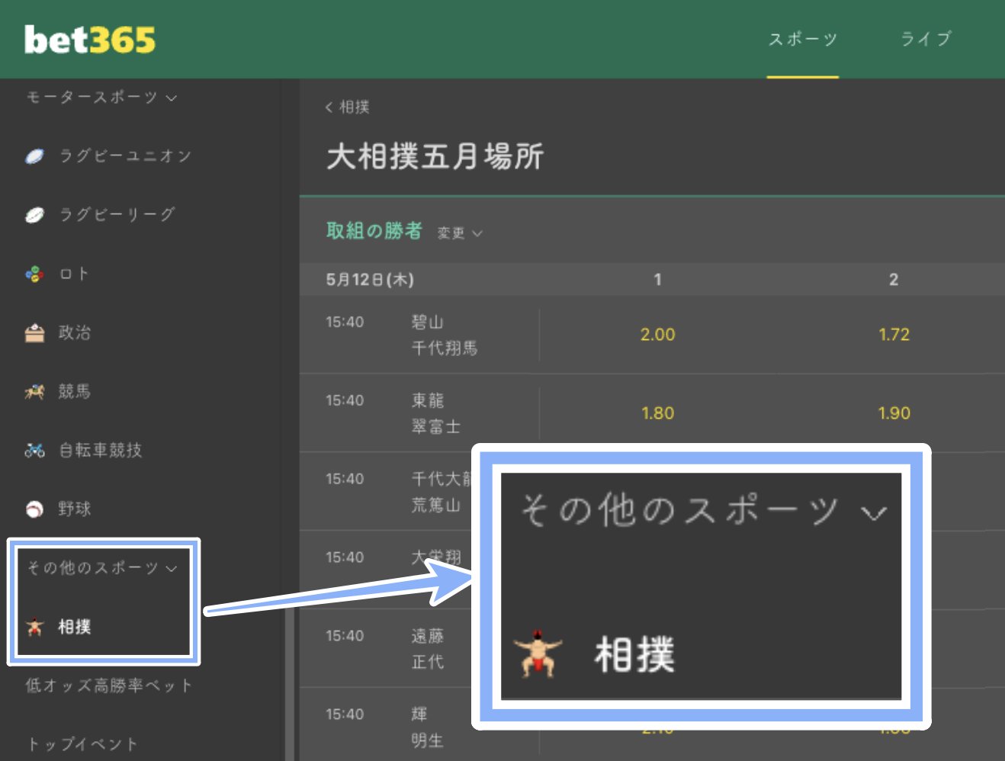The height and width of the screenshot is (761, 1005).
Task: Bet on 碧山 at odds 2.00
Action: (x=657, y=335)
